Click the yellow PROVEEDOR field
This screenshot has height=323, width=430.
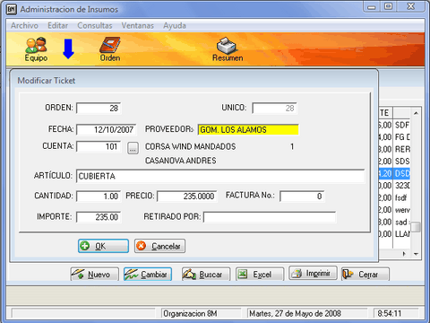click(248, 130)
